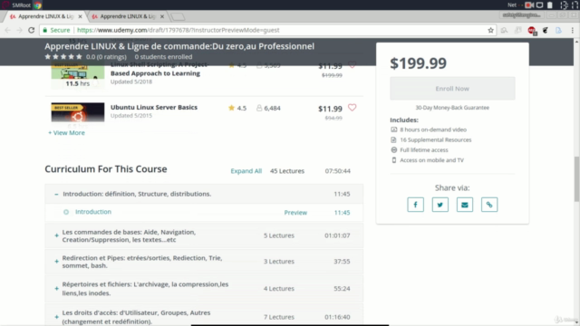Screen dimensions: 580x326
Task: Click the Ubuntu Linux Server Basics thumbnail
Action: click(x=78, y=112)
